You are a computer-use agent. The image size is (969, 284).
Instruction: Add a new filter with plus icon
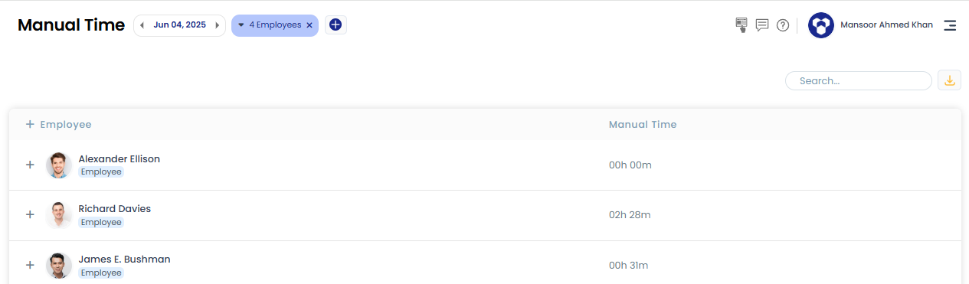click(x=336, y=25)
